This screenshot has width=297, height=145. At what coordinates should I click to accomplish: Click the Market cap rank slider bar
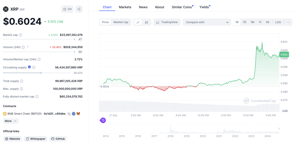click(39, 39)
